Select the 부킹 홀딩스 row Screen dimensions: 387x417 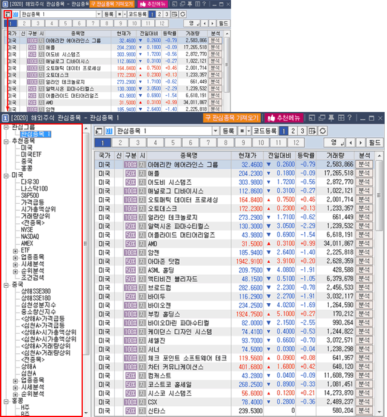(x=234, y=314)
